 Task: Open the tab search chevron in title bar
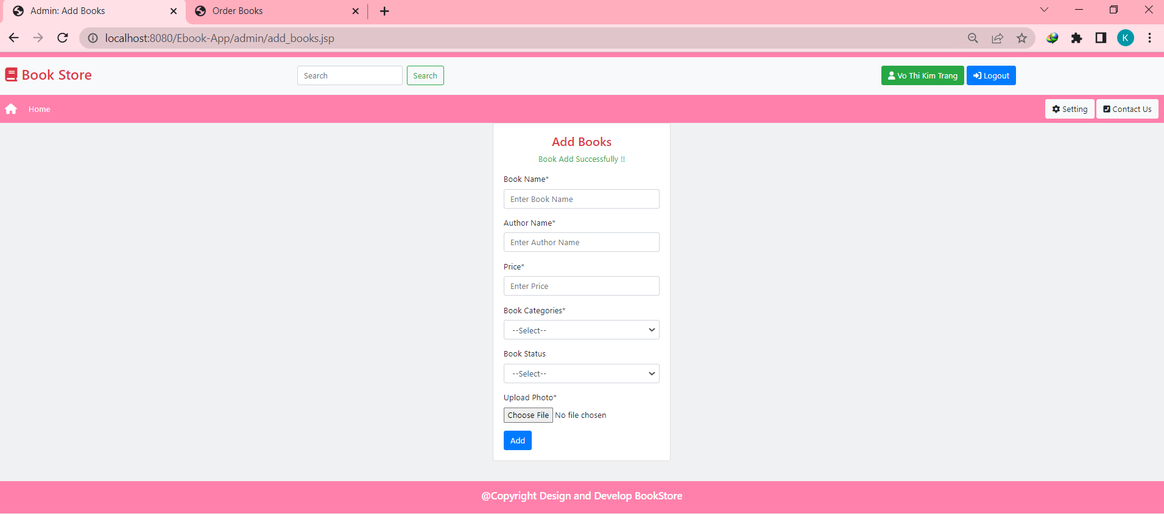[x=1044, y=10]
